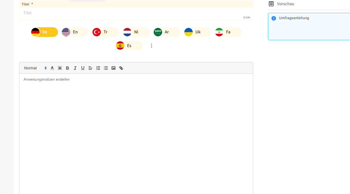Toggle bold formatting in editor toolbar
This screenshot has height=194, width=350.
[68, 68]
